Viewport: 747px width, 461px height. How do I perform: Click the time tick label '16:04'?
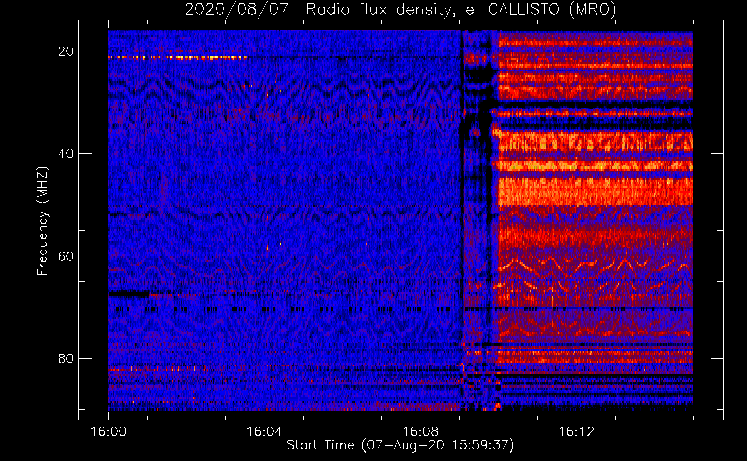point(265,431)
